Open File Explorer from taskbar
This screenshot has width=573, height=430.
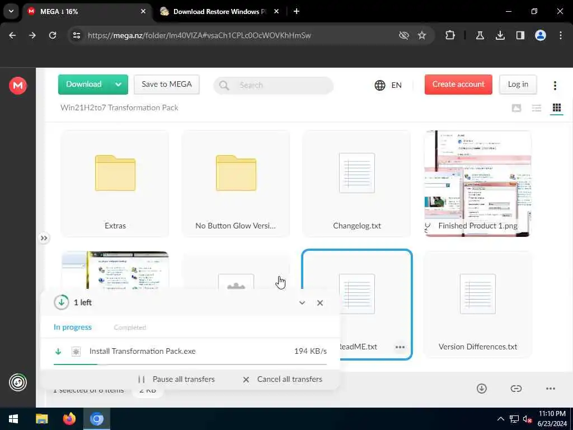pyautogui.click(x=41, y=419)
